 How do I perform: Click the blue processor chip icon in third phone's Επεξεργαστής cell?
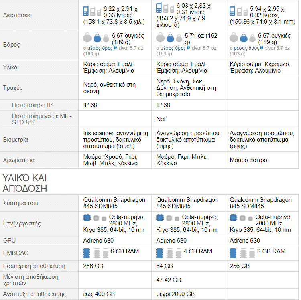pyautogui.click(x=233, y=218)
